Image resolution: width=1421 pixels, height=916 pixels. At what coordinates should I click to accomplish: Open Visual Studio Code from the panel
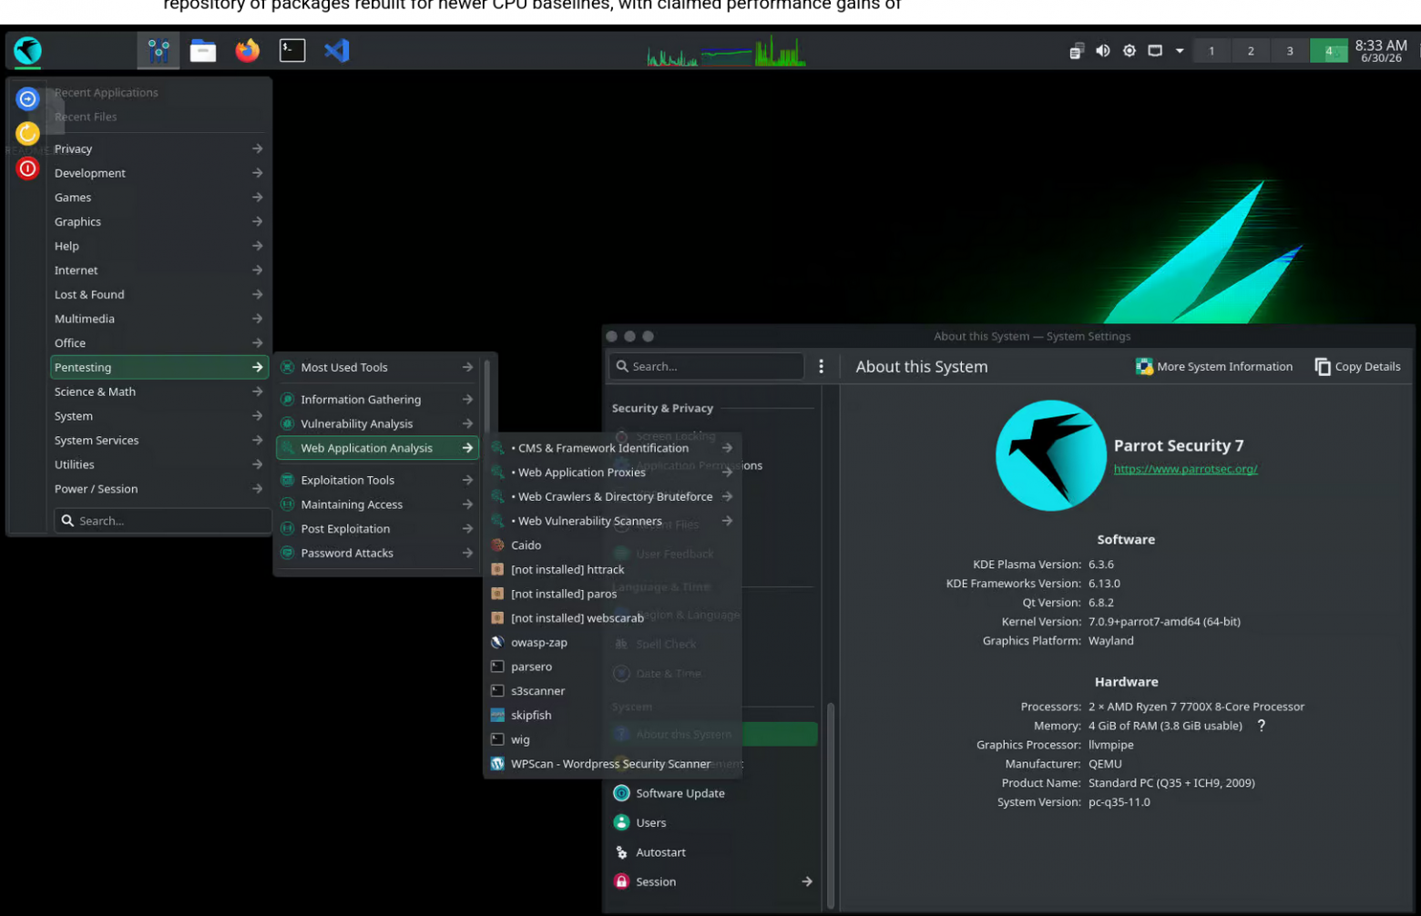click(336, 50)
